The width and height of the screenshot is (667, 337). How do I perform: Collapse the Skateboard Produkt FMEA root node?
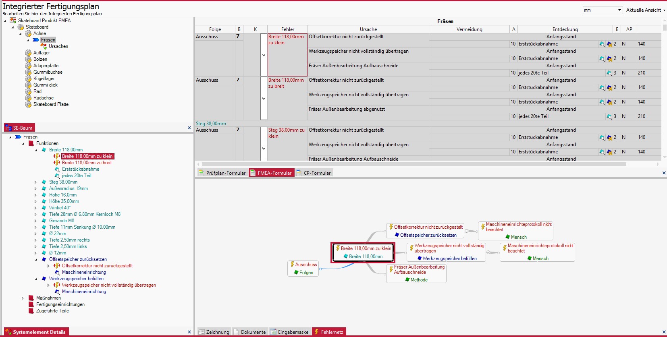(x=5, y=21)
